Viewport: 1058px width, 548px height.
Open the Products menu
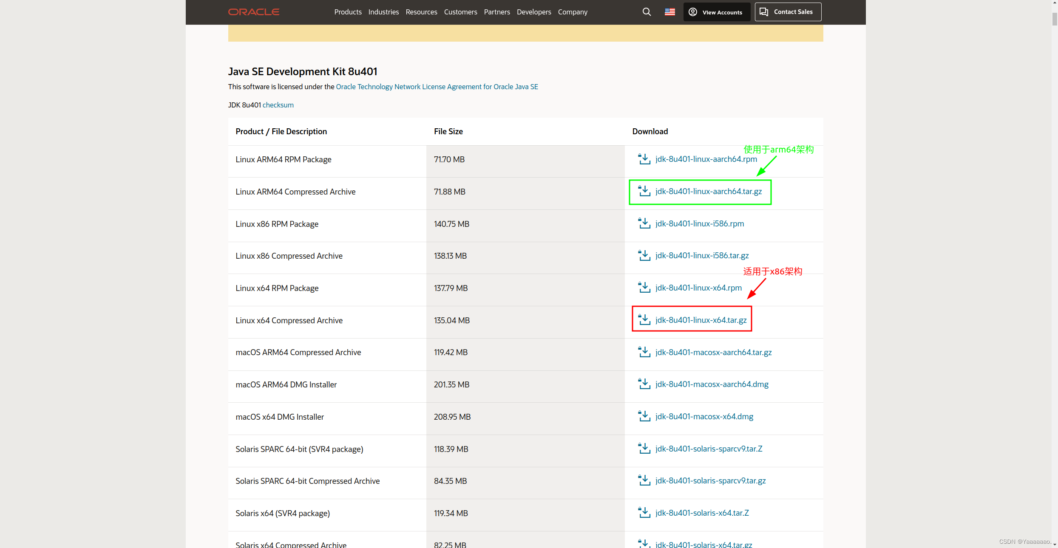(x=348, y=12)
